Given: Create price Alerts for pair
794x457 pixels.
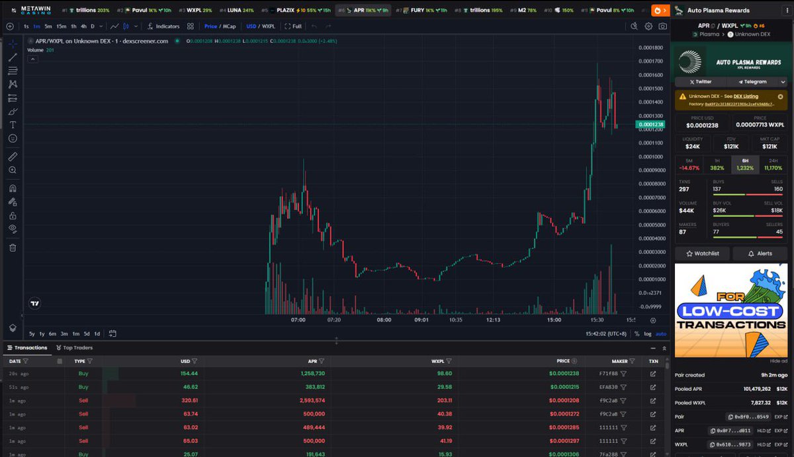Looking at the screenshot, I should tap(760, 254).
